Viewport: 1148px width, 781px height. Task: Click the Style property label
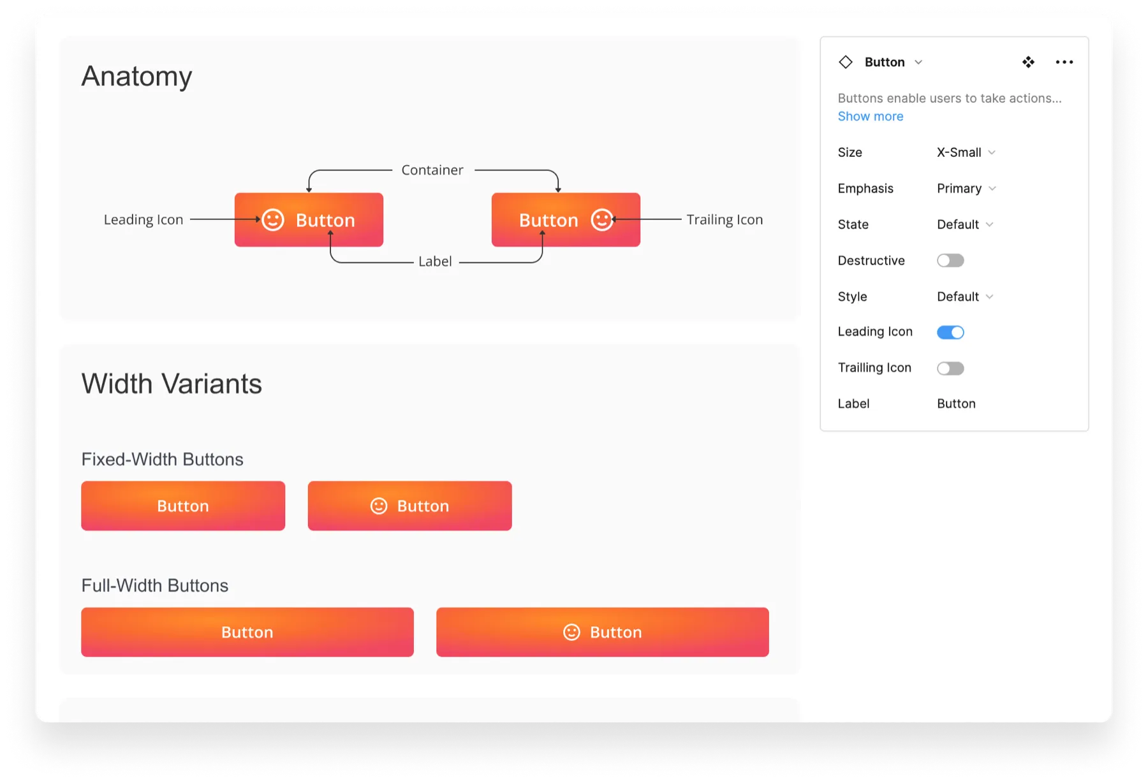pyautogui.click(x=852, y=296)
